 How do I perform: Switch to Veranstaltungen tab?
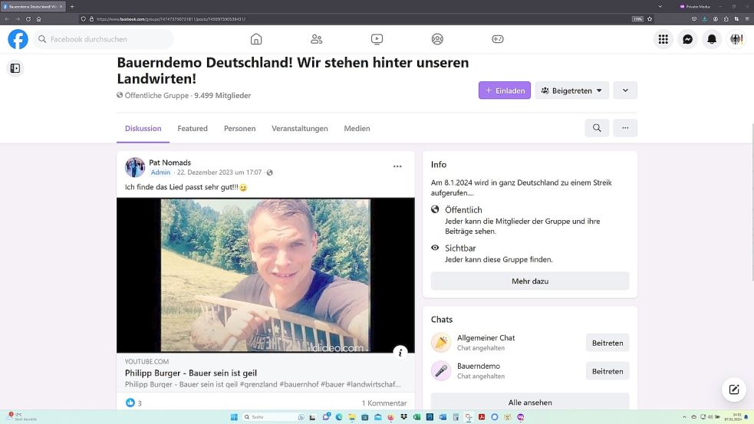(x=300, y=128)
